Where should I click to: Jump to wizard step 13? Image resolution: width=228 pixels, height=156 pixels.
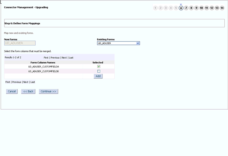[x=217, y=8]
